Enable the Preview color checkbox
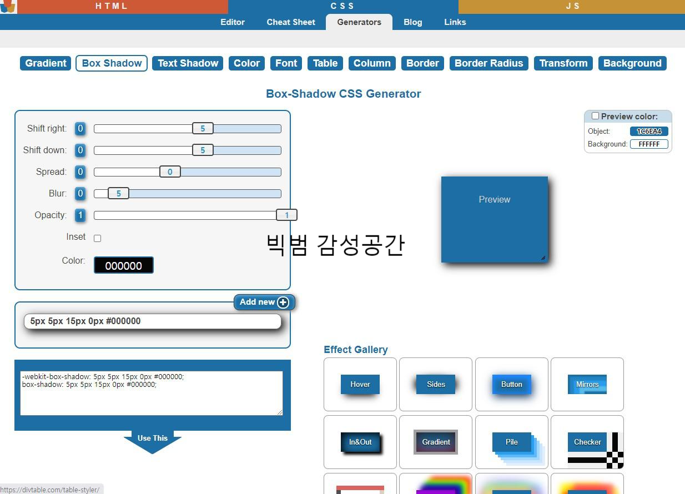685x494 pixels. coord(595,116)
